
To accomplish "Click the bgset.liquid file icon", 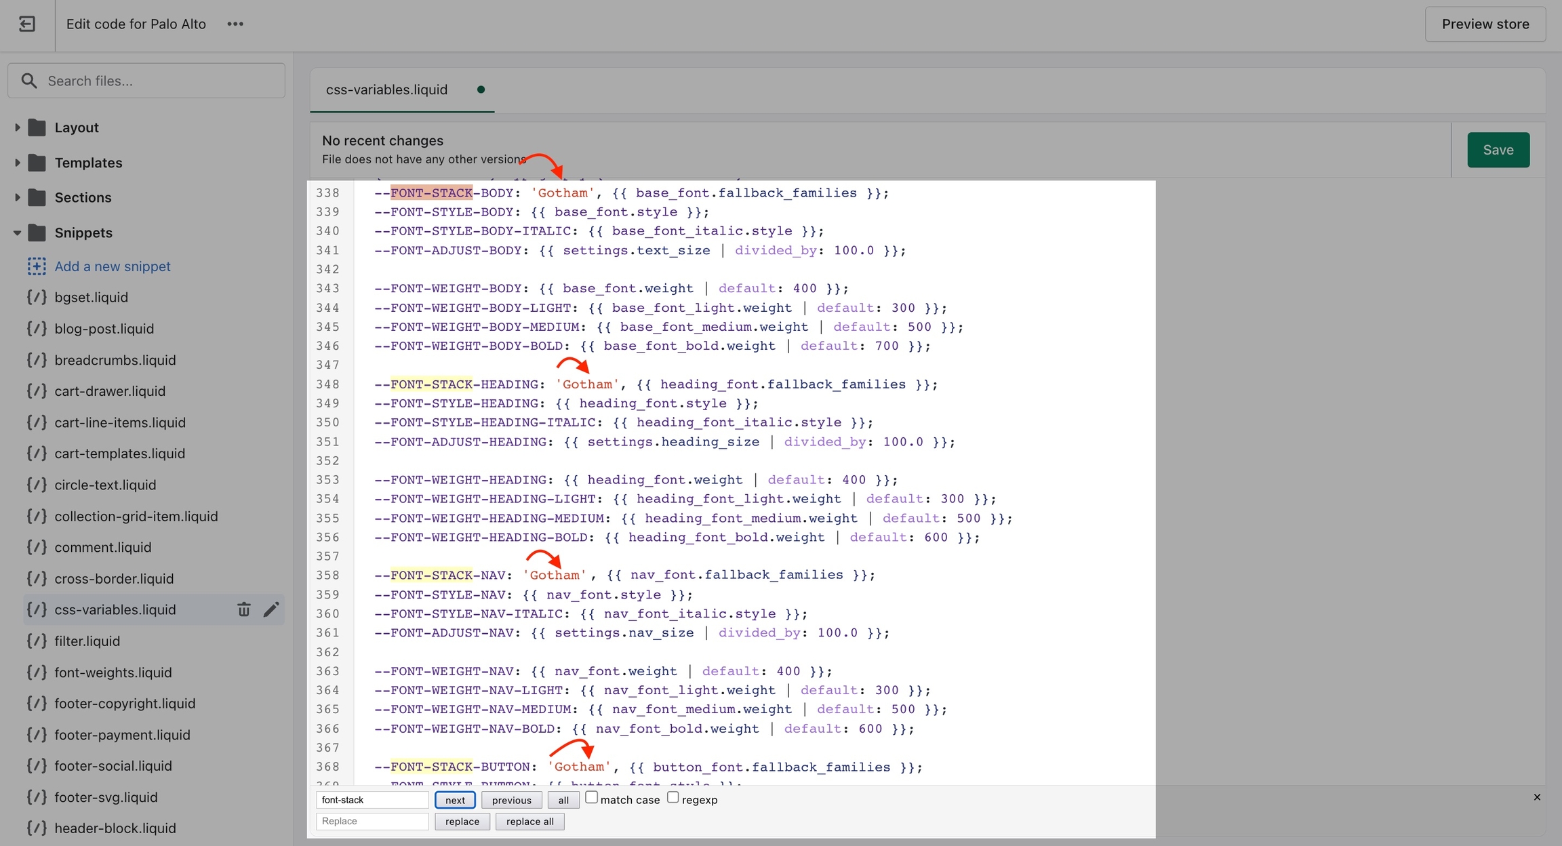I will click(x=37, y=298).
